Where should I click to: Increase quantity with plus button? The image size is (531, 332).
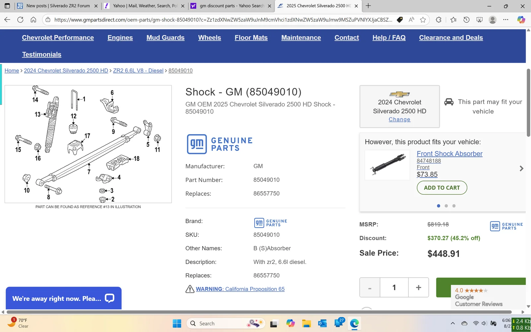point(418,288)
